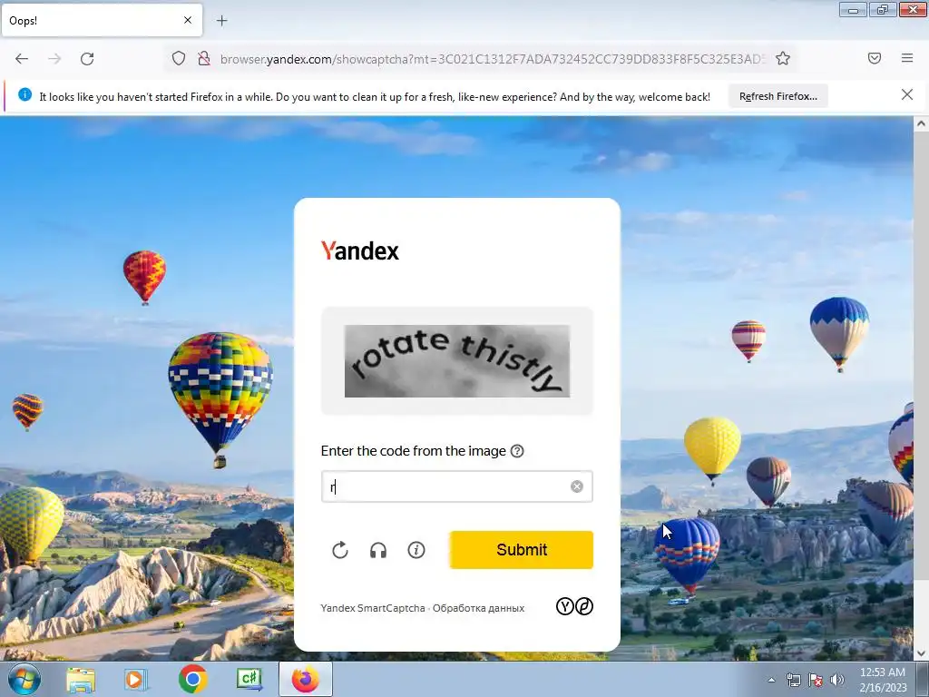Viewport: 929px width, 697px height.
Task: Play audio captcha via headphones icon
Action: [378, 551]
